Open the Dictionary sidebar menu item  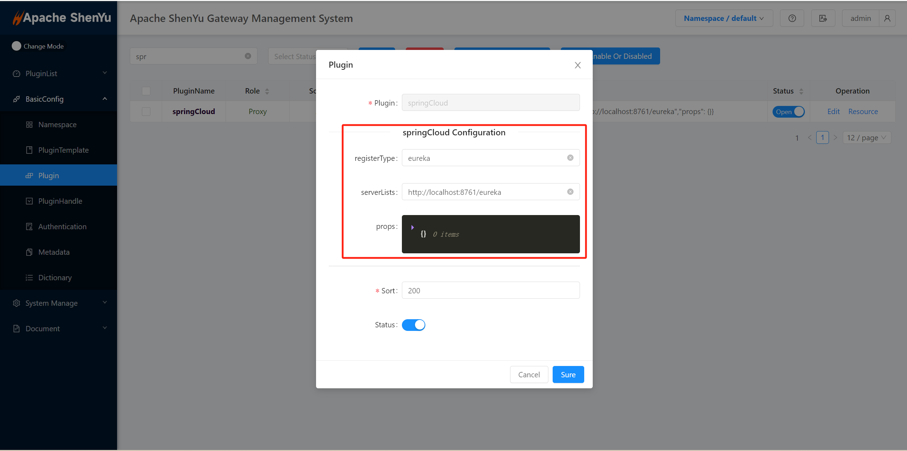[55, 278]
